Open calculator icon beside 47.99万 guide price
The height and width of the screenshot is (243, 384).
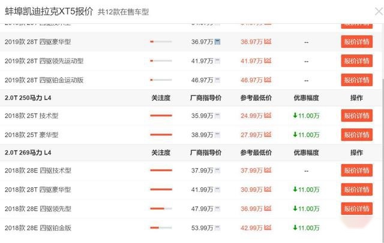tap(217, 208)
